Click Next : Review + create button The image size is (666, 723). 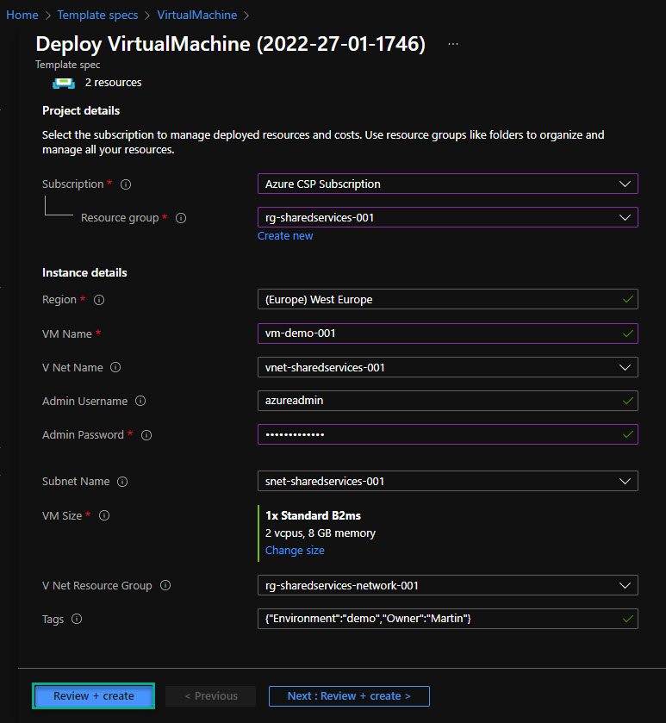click(x=349, y=696)
